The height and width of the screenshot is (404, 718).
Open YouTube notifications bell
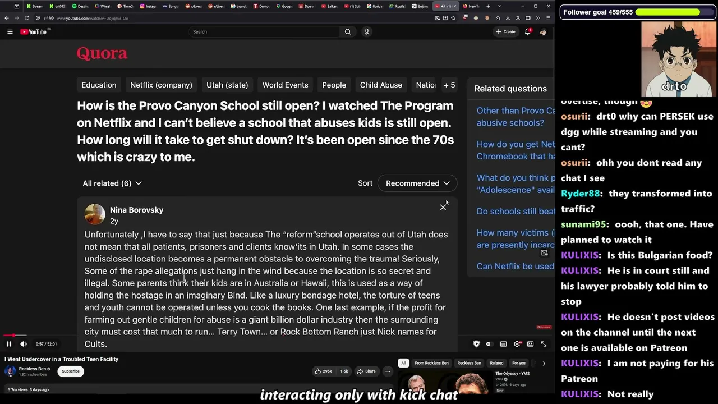pyautogui.click(x=528, y=32)
